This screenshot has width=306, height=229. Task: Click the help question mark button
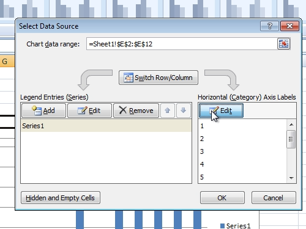[x=269, y=26]
